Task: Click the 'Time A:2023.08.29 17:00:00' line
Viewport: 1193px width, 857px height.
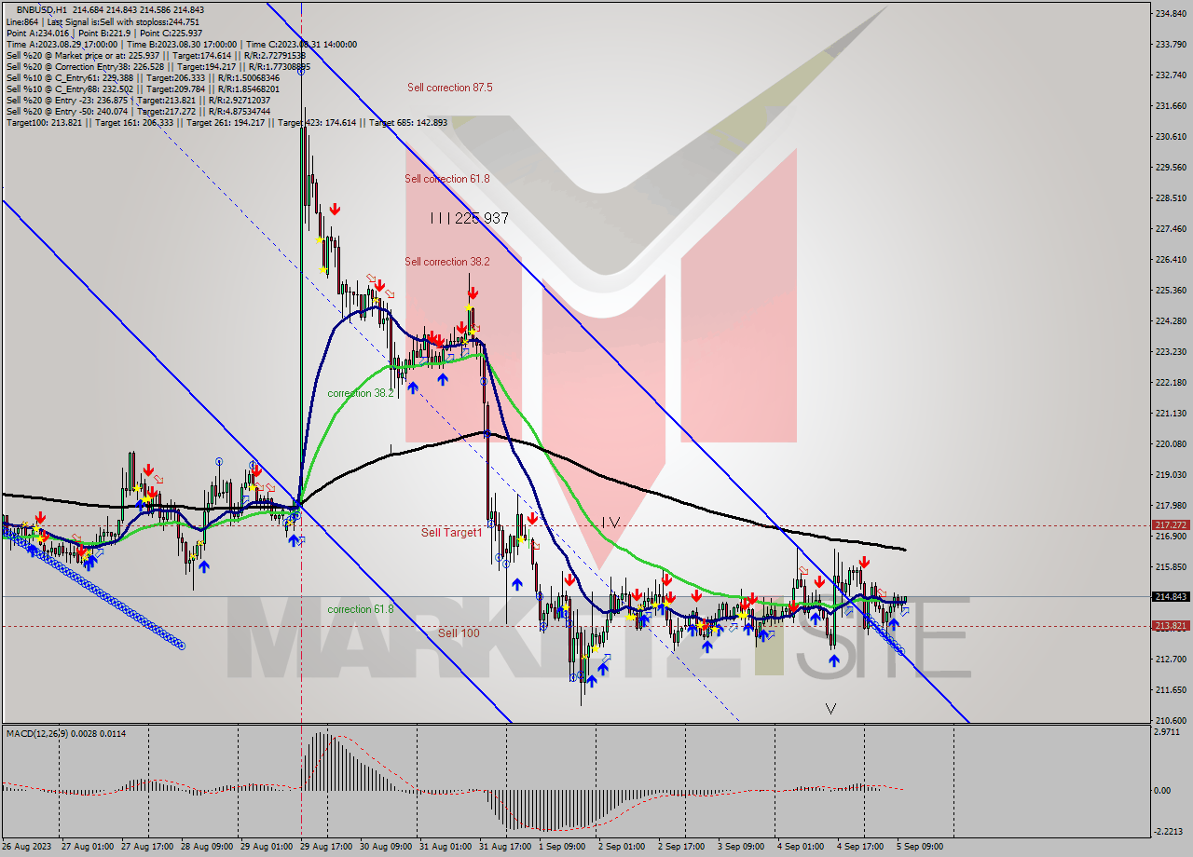Action: [181, 43]
